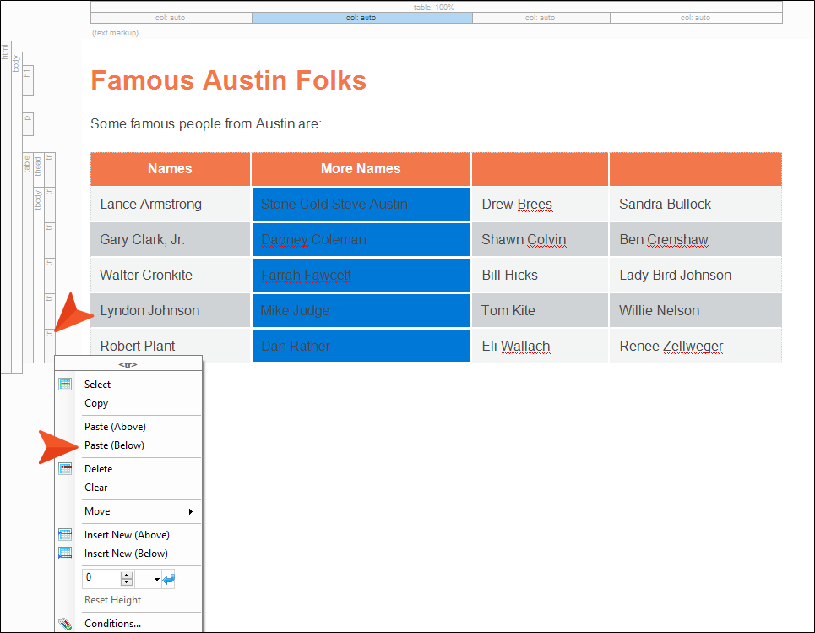Click the Names header cell
This screenshot has width=815, height=633.
pos(171,169)
